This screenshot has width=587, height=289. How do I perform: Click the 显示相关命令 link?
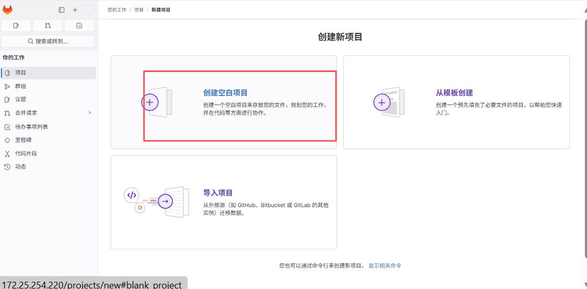(385, 266)
